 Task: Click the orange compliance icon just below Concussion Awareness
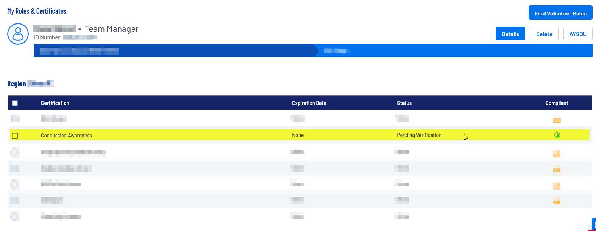(557, 154)
